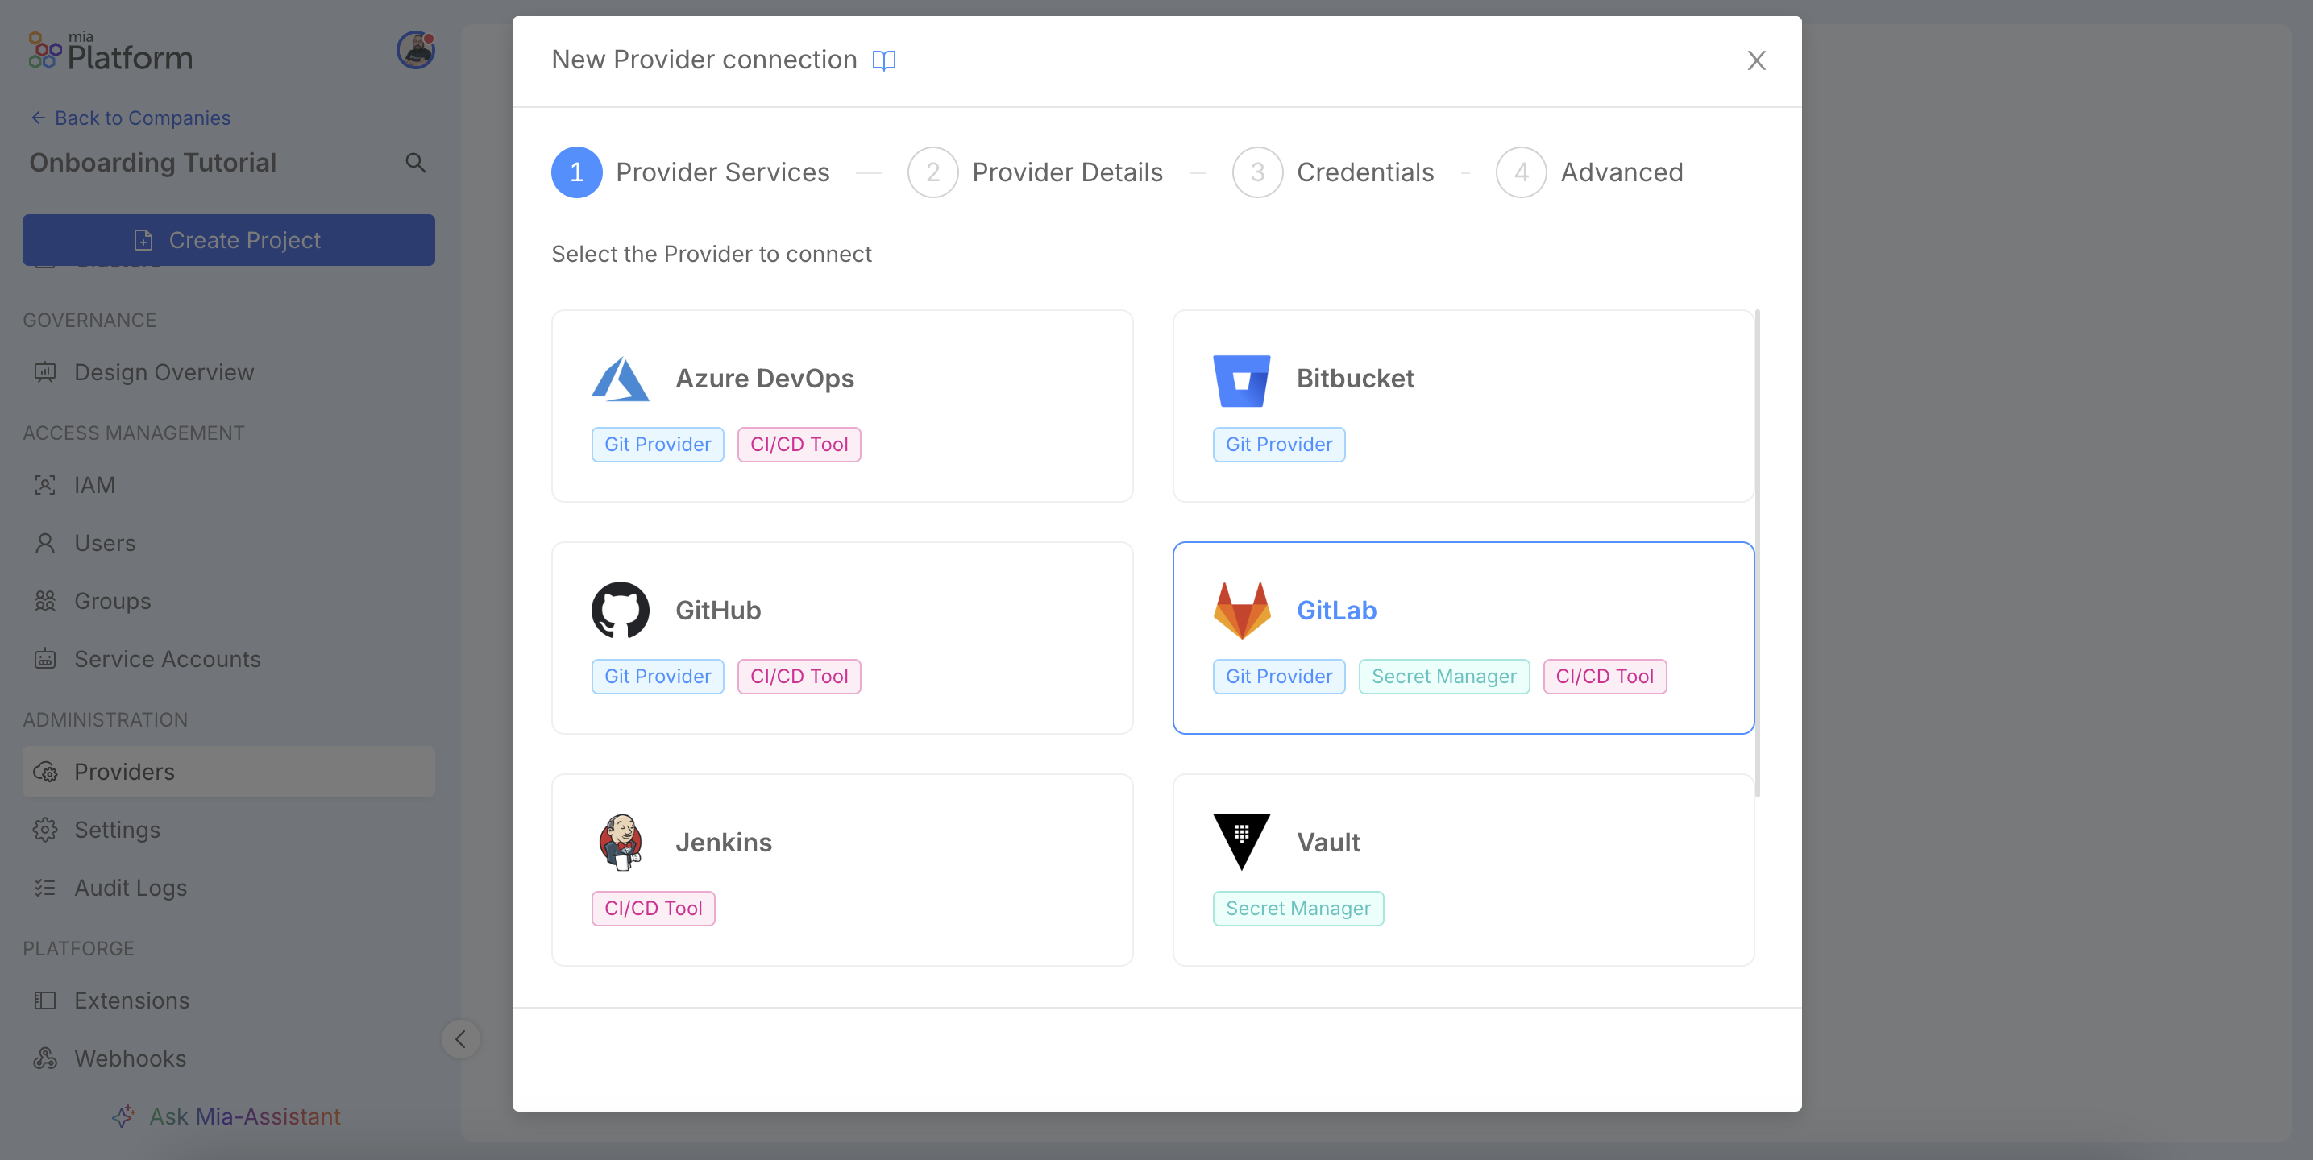Open Service Accounts in sidebar
The width and height of the screenshot is (2313, 1160).
click(x=229, y=659)
